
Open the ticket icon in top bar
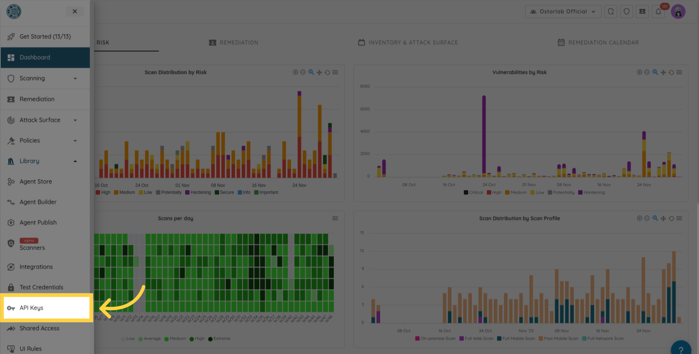[642, 12]
